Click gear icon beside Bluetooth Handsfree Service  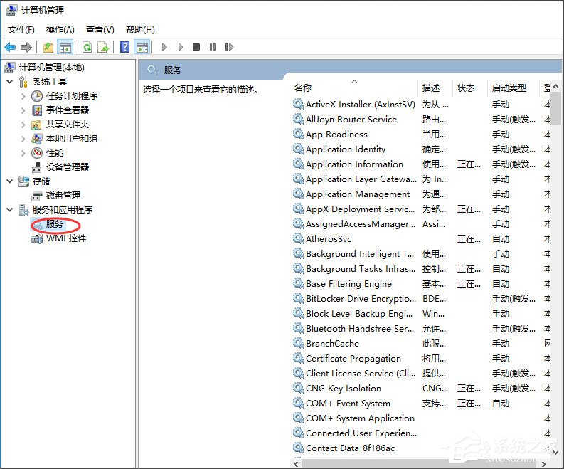click(x=298, y=328)
